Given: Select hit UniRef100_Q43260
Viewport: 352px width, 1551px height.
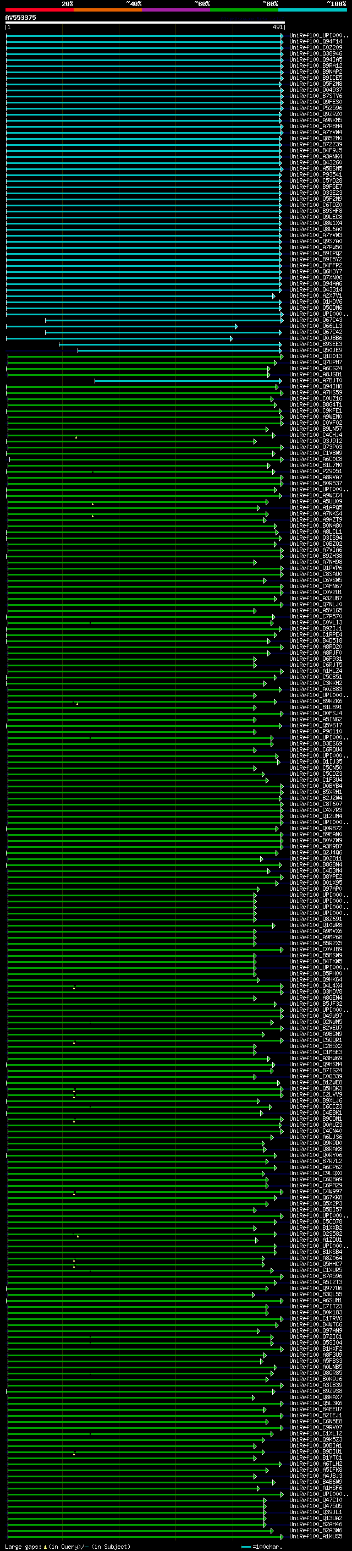Looking at the screenshot, I should click(x=315, y=162).
